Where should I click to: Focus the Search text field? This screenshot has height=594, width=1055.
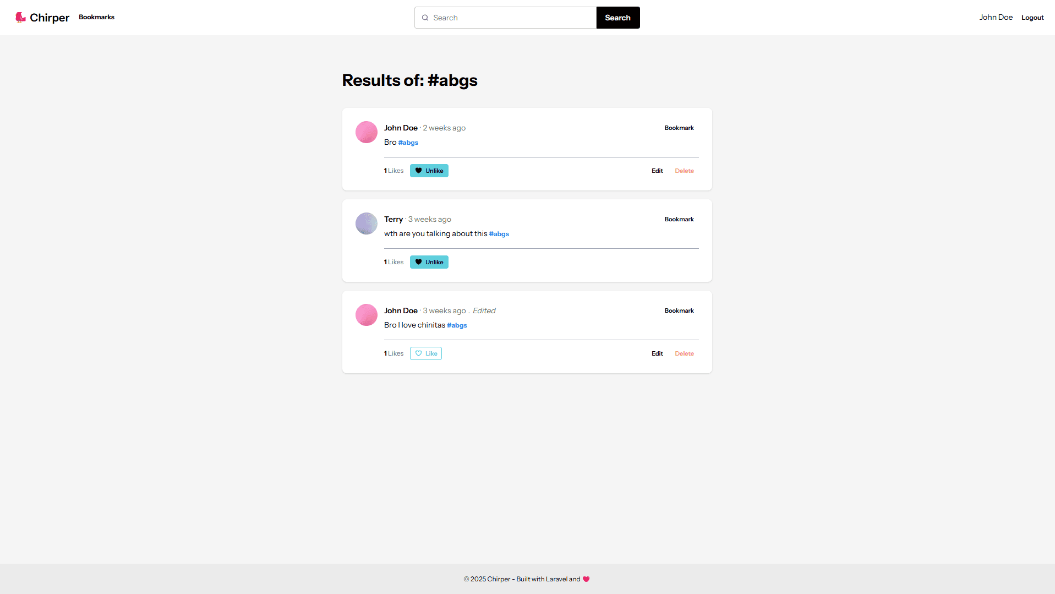pos(512,18)
